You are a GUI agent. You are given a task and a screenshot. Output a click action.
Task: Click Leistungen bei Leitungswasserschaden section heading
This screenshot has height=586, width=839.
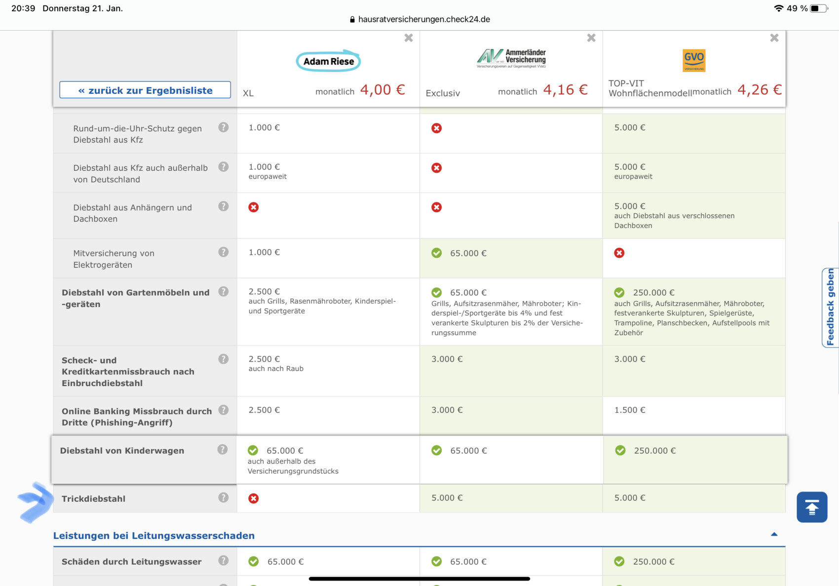154,536
